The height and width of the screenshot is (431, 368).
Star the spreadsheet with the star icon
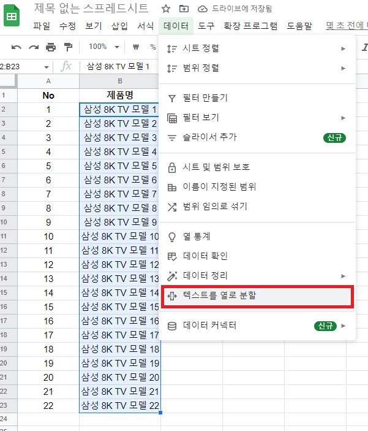[165, 9]
